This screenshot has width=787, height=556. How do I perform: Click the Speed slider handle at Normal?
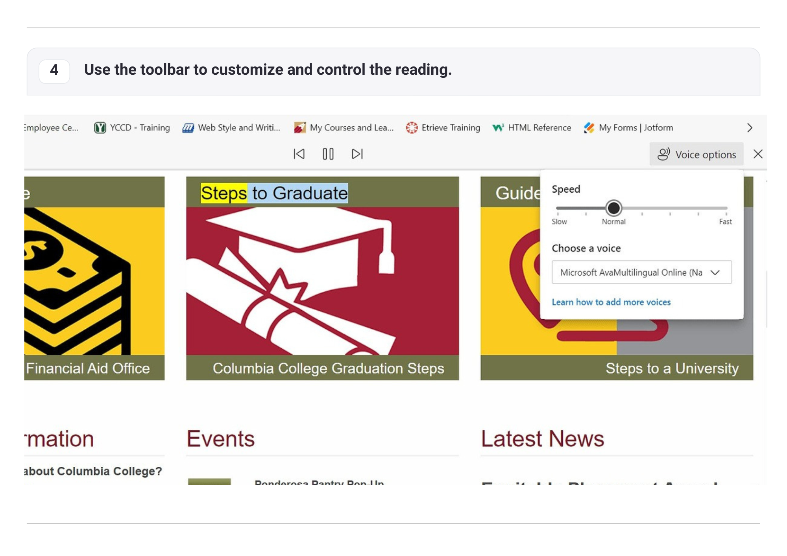coord(613,208)
